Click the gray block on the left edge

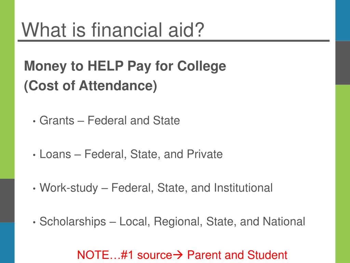[7, 200]
